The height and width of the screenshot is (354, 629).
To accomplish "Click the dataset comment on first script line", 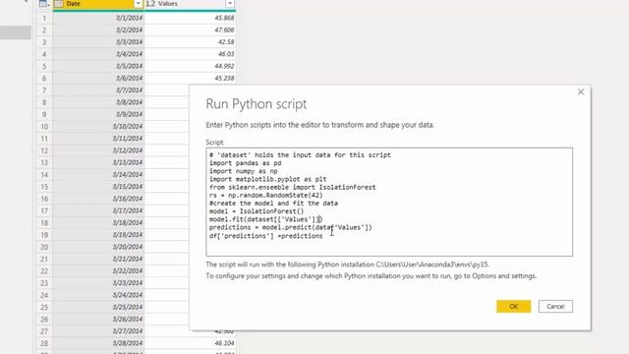I will (300, 155).
